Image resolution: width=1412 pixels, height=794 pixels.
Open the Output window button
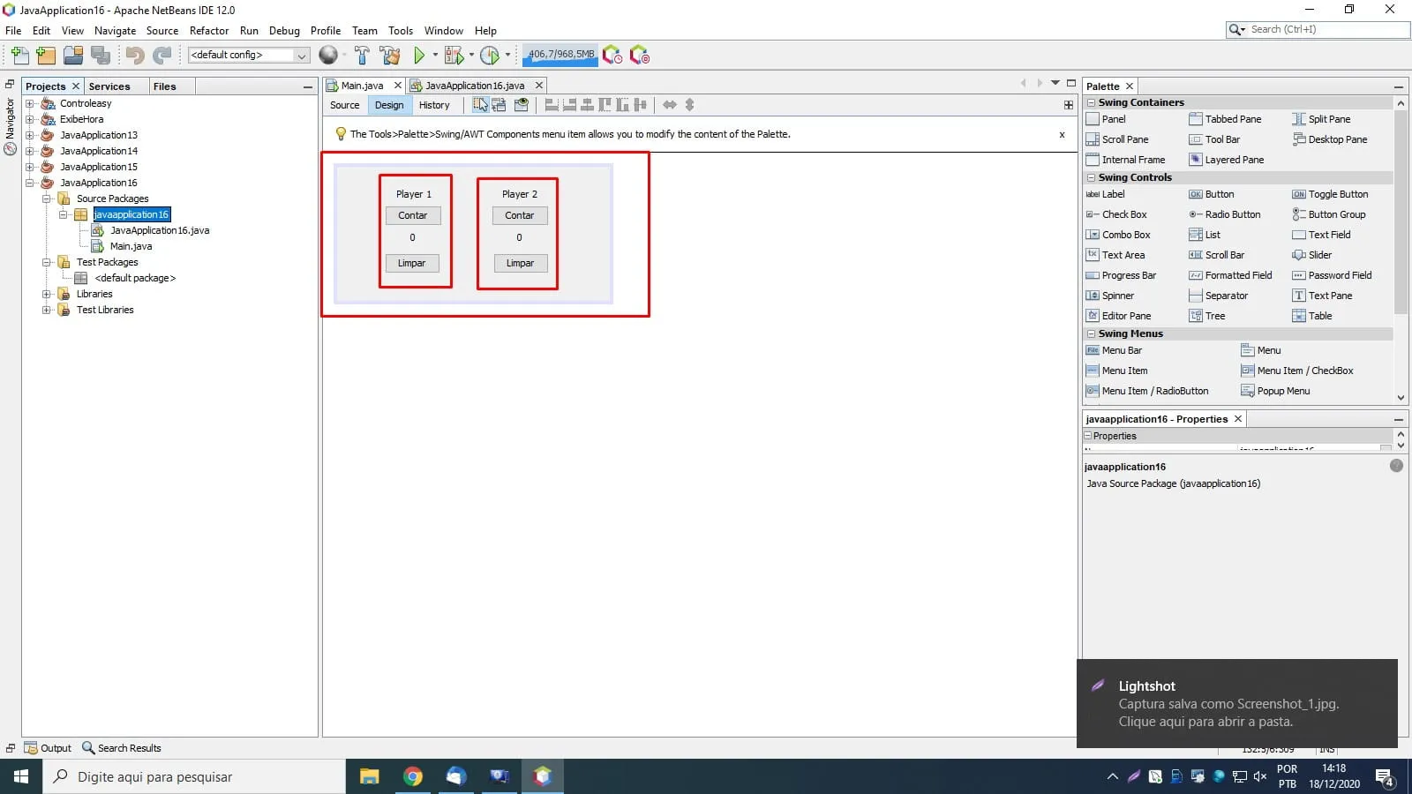(48, 748)
